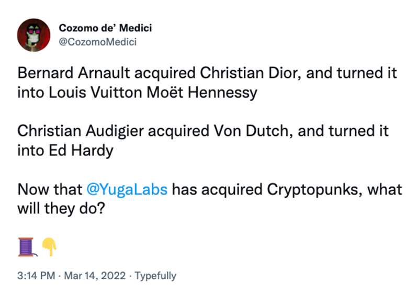Click the purple thread spool emoji

pos(27,247)
